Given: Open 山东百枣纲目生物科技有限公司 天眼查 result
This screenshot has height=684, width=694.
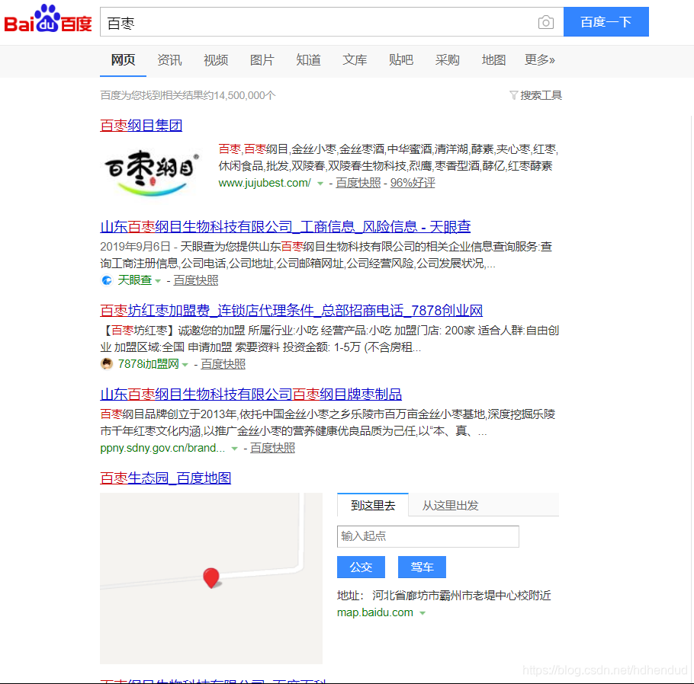Looking at the screenshot, I should click(285, 226).
